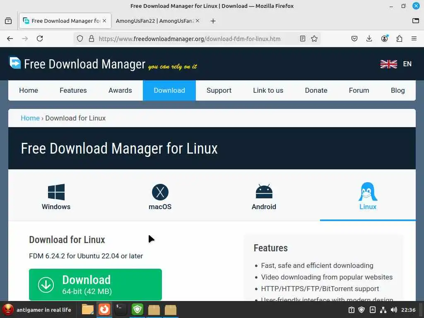Screen dimensions: 424x318
Task: Open the Firefox account icon
Action: point(384,39)
